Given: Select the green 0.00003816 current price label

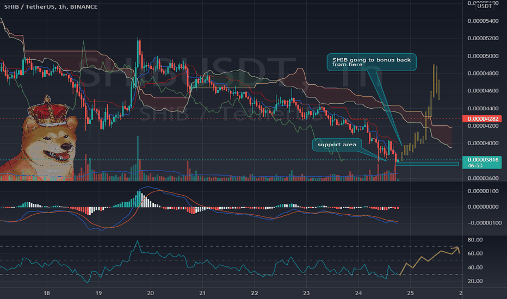Looking at the screenshot, I should point(482,160).
